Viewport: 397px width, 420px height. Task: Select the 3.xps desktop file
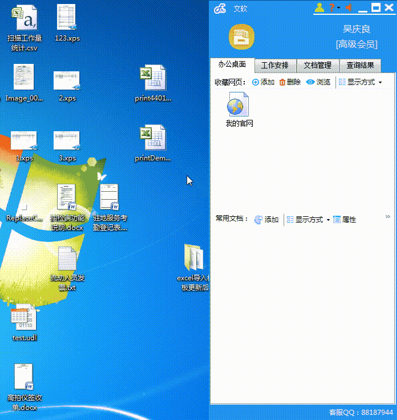click(67, 146)
